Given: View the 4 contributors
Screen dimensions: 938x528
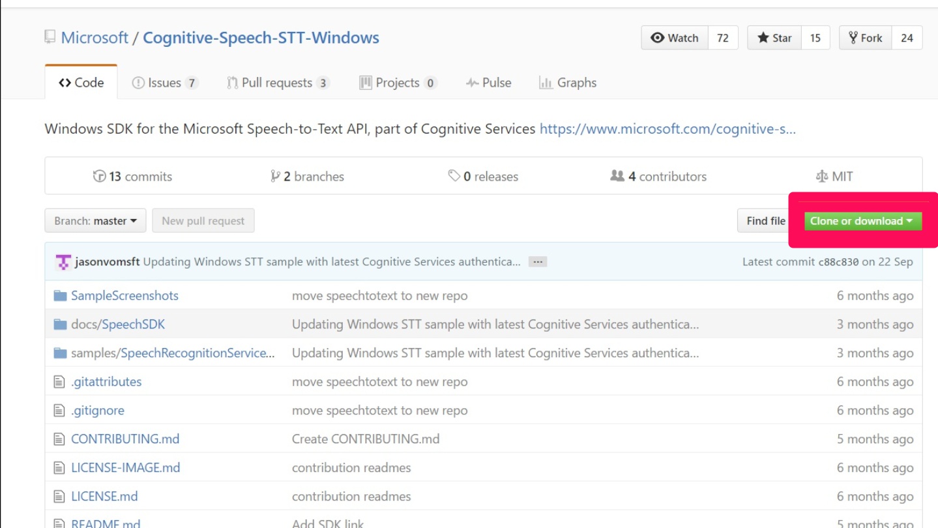Looking at the screenshot, I should [x=658, y=177].
